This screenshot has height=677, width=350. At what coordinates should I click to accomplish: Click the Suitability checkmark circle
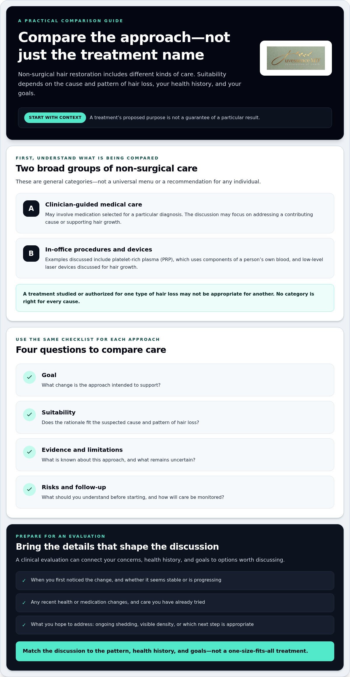[x=29, y=415]
